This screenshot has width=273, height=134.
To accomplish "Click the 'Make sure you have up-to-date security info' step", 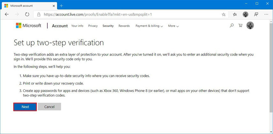I will [x=86, y=76].
